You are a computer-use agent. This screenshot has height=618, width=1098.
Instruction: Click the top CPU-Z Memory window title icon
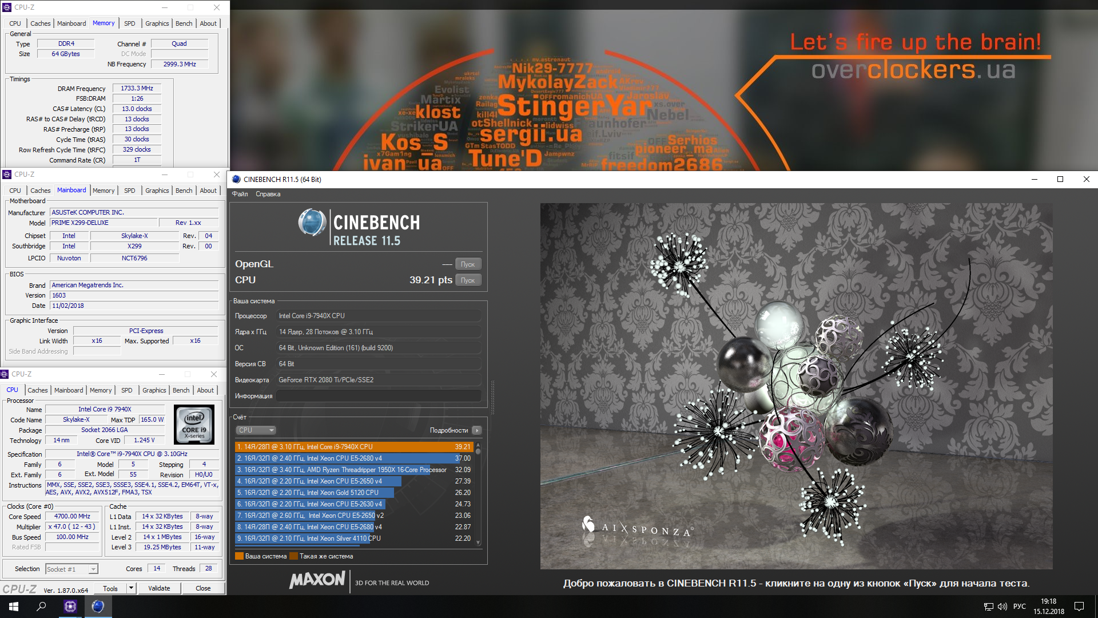click(x=7, y=7)
